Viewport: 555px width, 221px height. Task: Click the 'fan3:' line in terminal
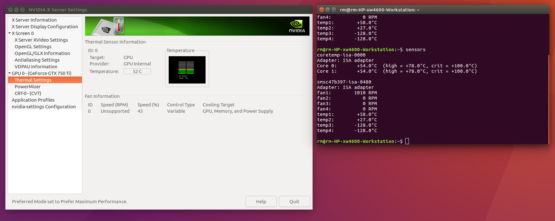(x=347, y=104)
